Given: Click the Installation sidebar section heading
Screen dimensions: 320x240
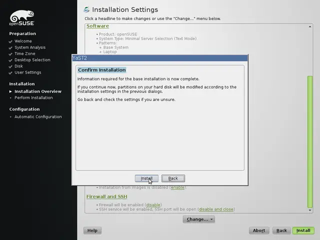Looking at the screenshot, I should pos(22,84).
